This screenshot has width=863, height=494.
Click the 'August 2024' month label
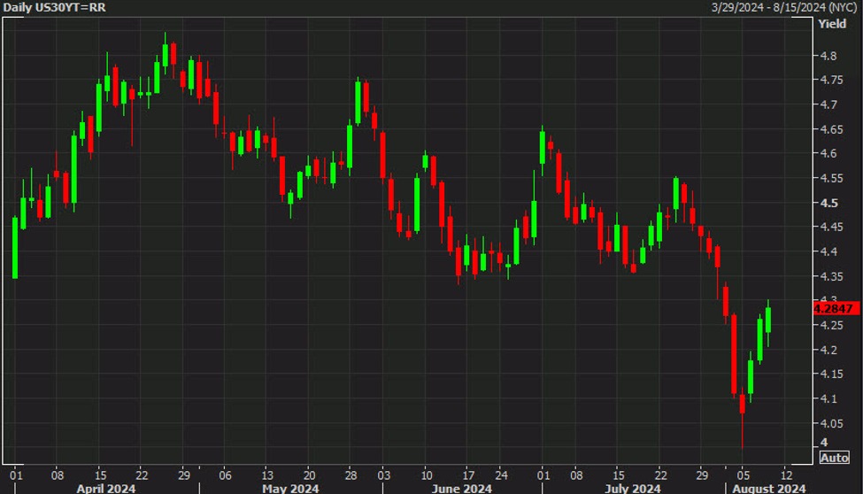coord(769,489)
